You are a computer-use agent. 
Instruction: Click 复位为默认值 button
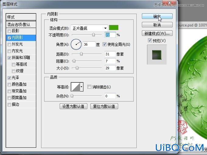[x=104, y=106]
